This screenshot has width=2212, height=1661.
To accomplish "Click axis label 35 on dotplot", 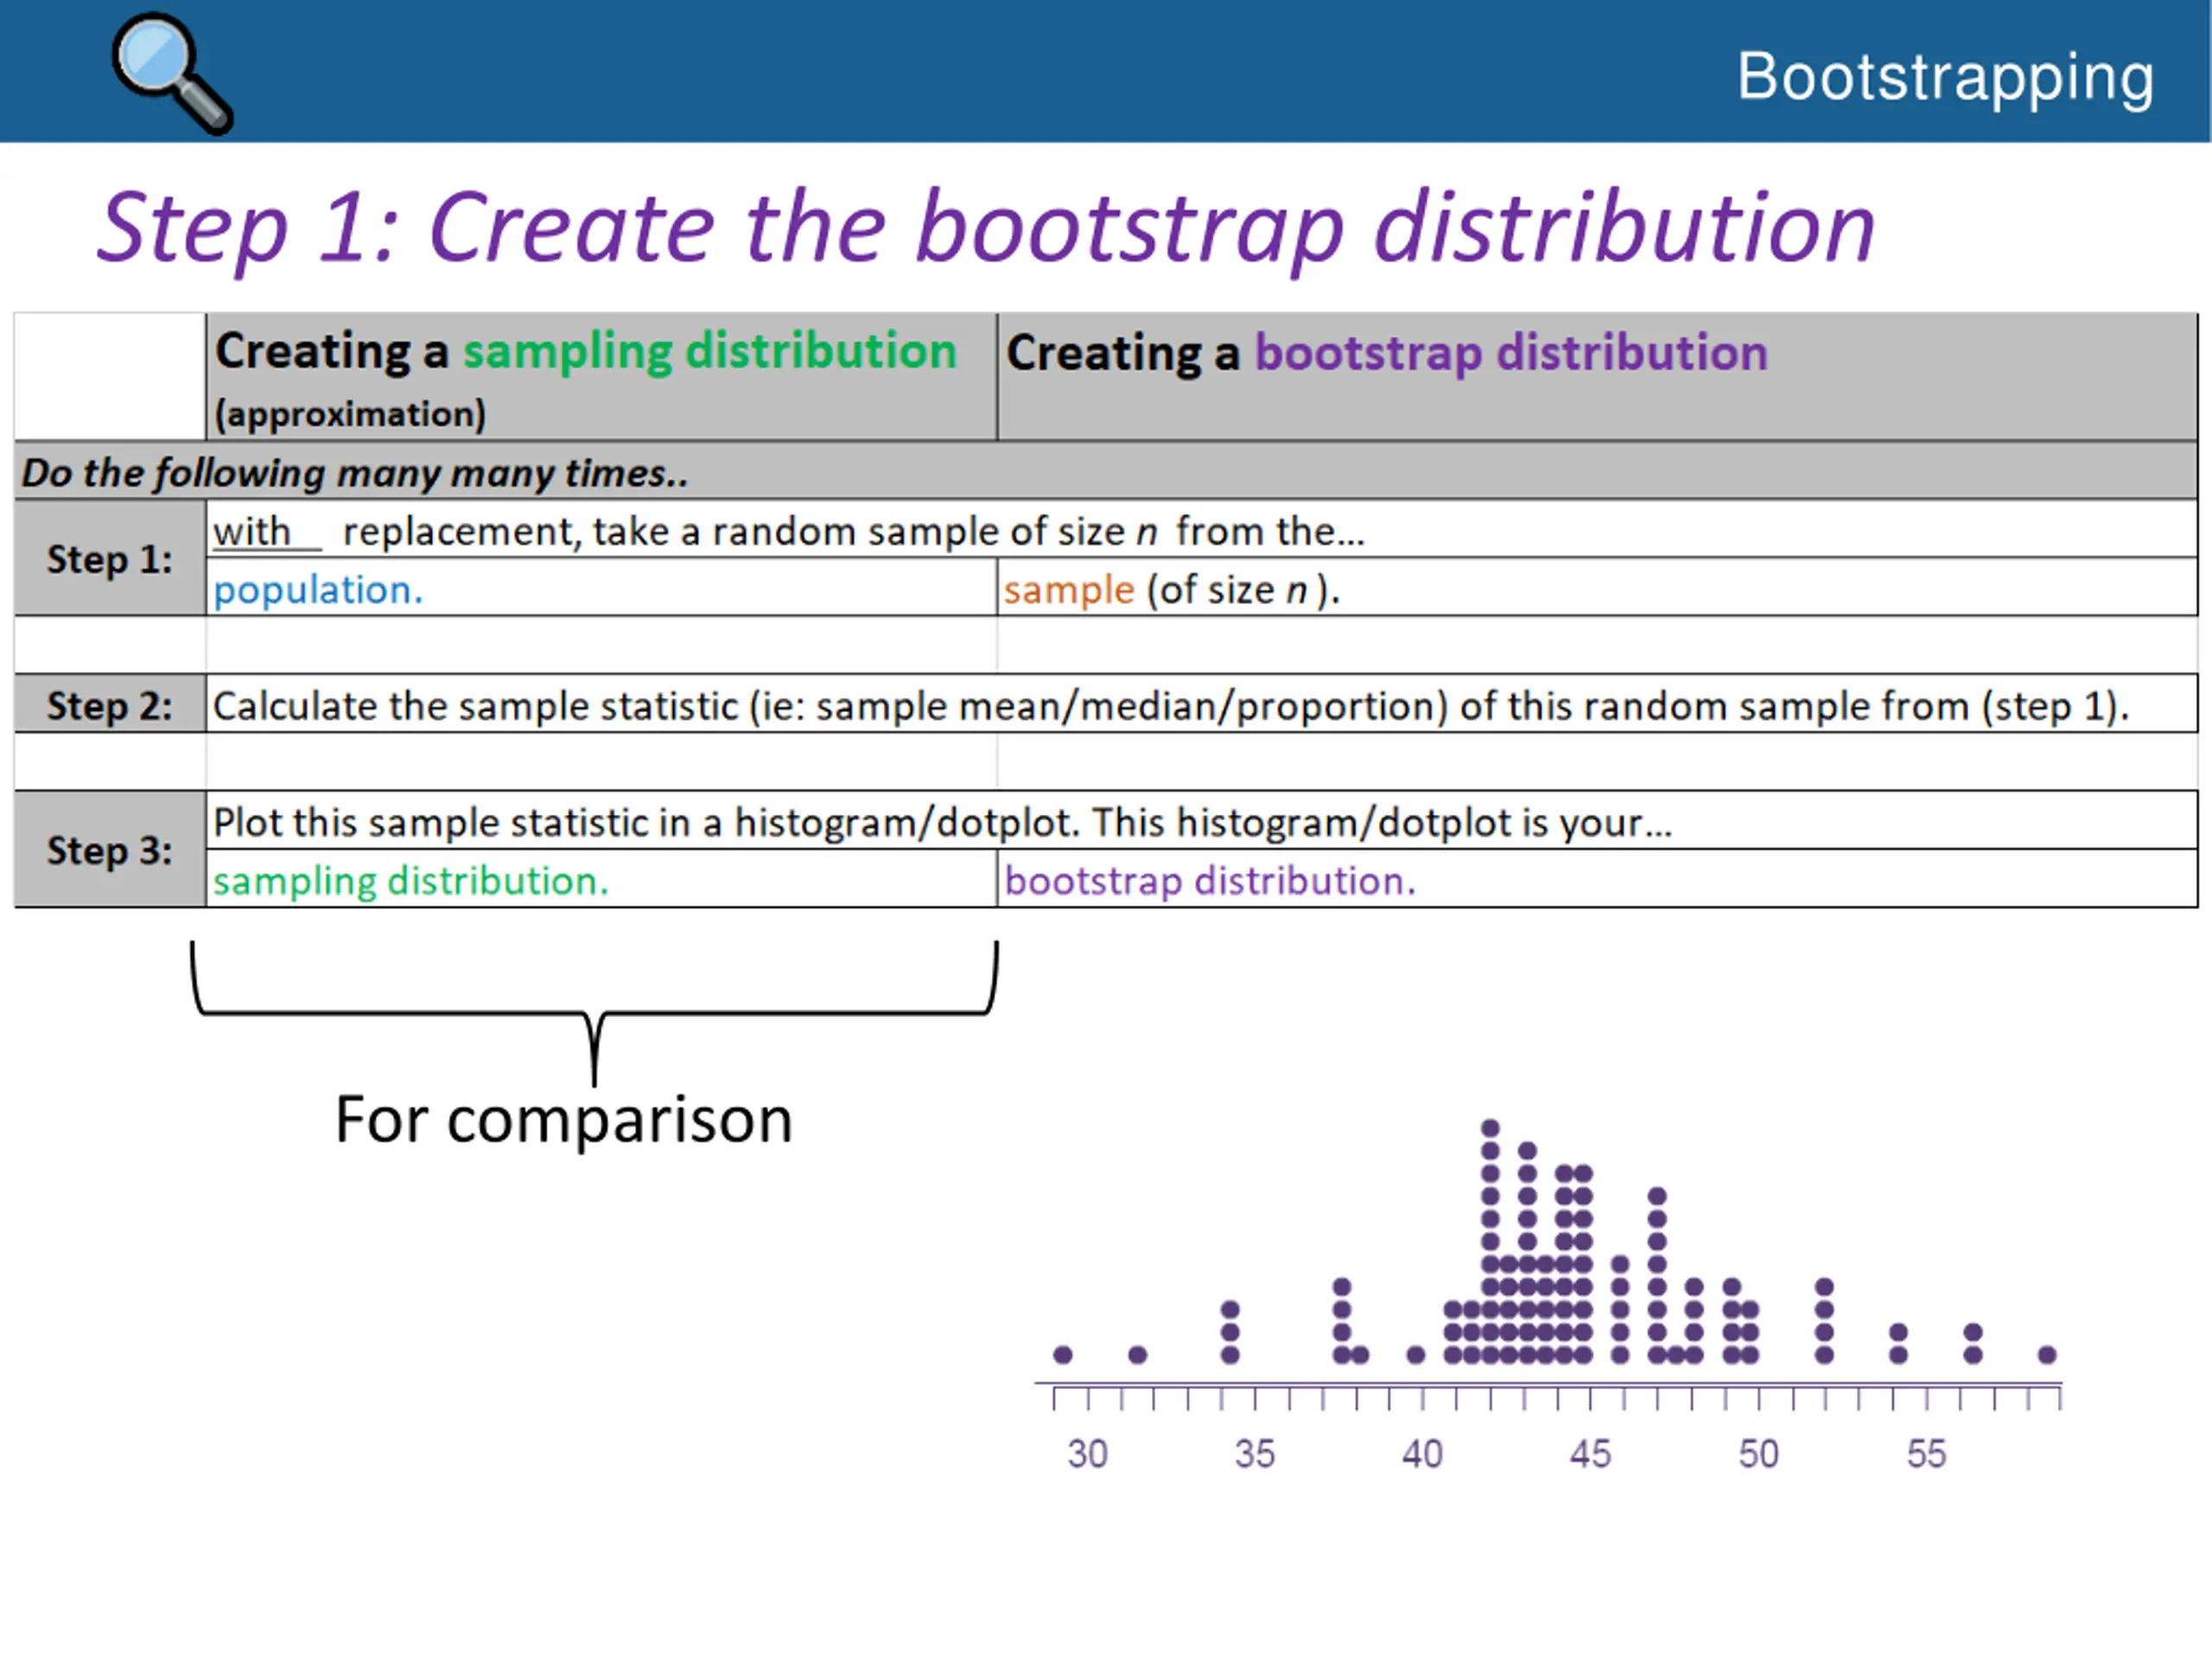I will coord(1255,1454).
